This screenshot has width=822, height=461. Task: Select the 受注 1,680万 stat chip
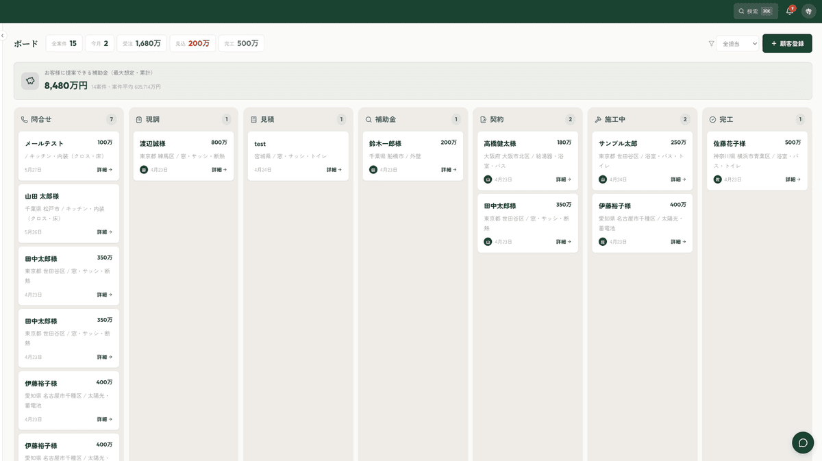point(142,43)
